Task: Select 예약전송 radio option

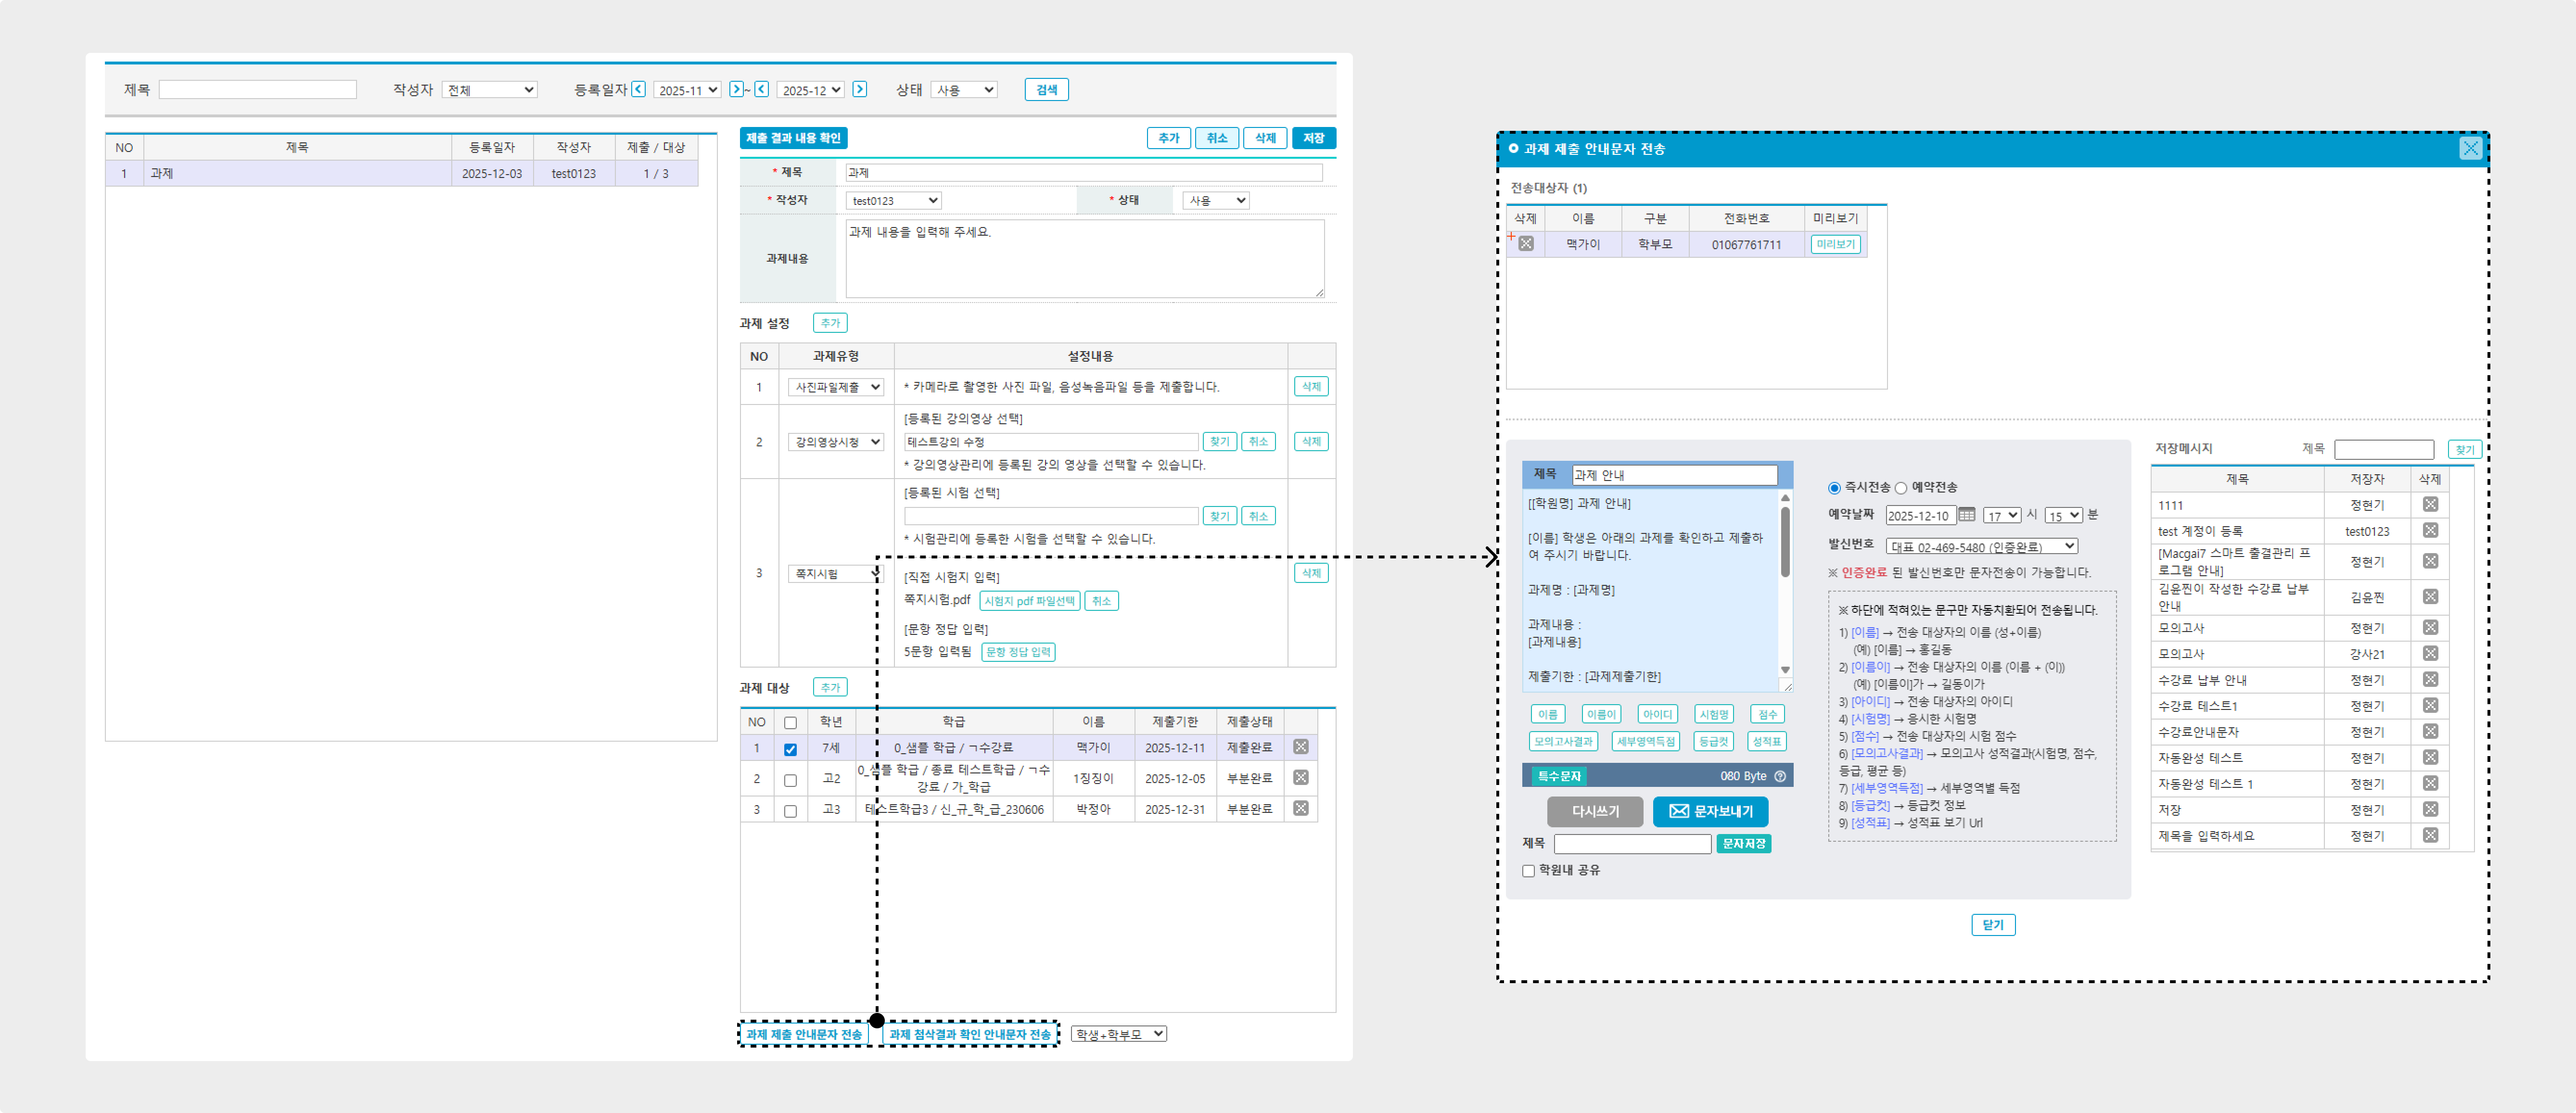Action: 1901,488
